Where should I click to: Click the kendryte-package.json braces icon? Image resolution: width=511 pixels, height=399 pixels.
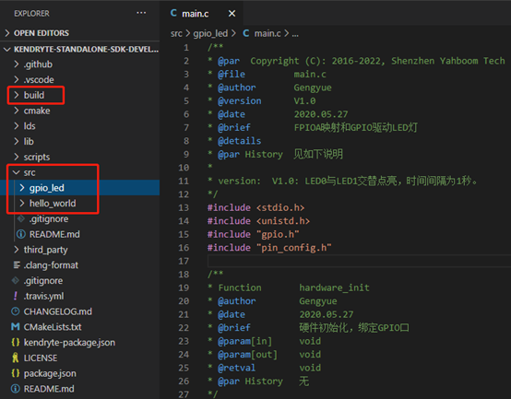coord(16,343)
